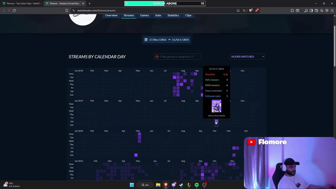This screenshot has height=189, width=336.
Task: Click the Hours watched label in the tooltip
Action: [213, 91]
